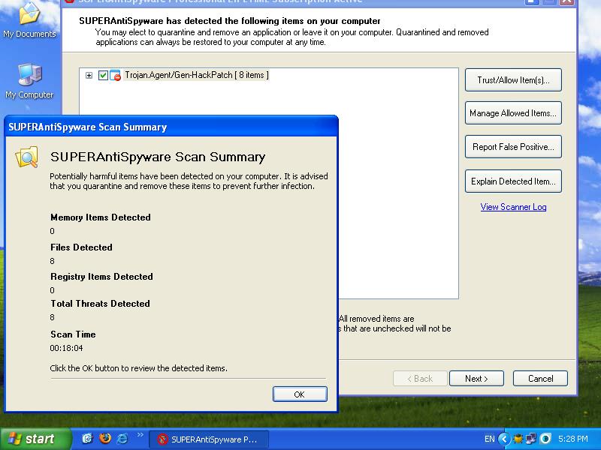Image resolution: width=601 pixels, height=450 pixels.
Task: Click OK in the Scan Summary dialog
Action: coord(300,394)
